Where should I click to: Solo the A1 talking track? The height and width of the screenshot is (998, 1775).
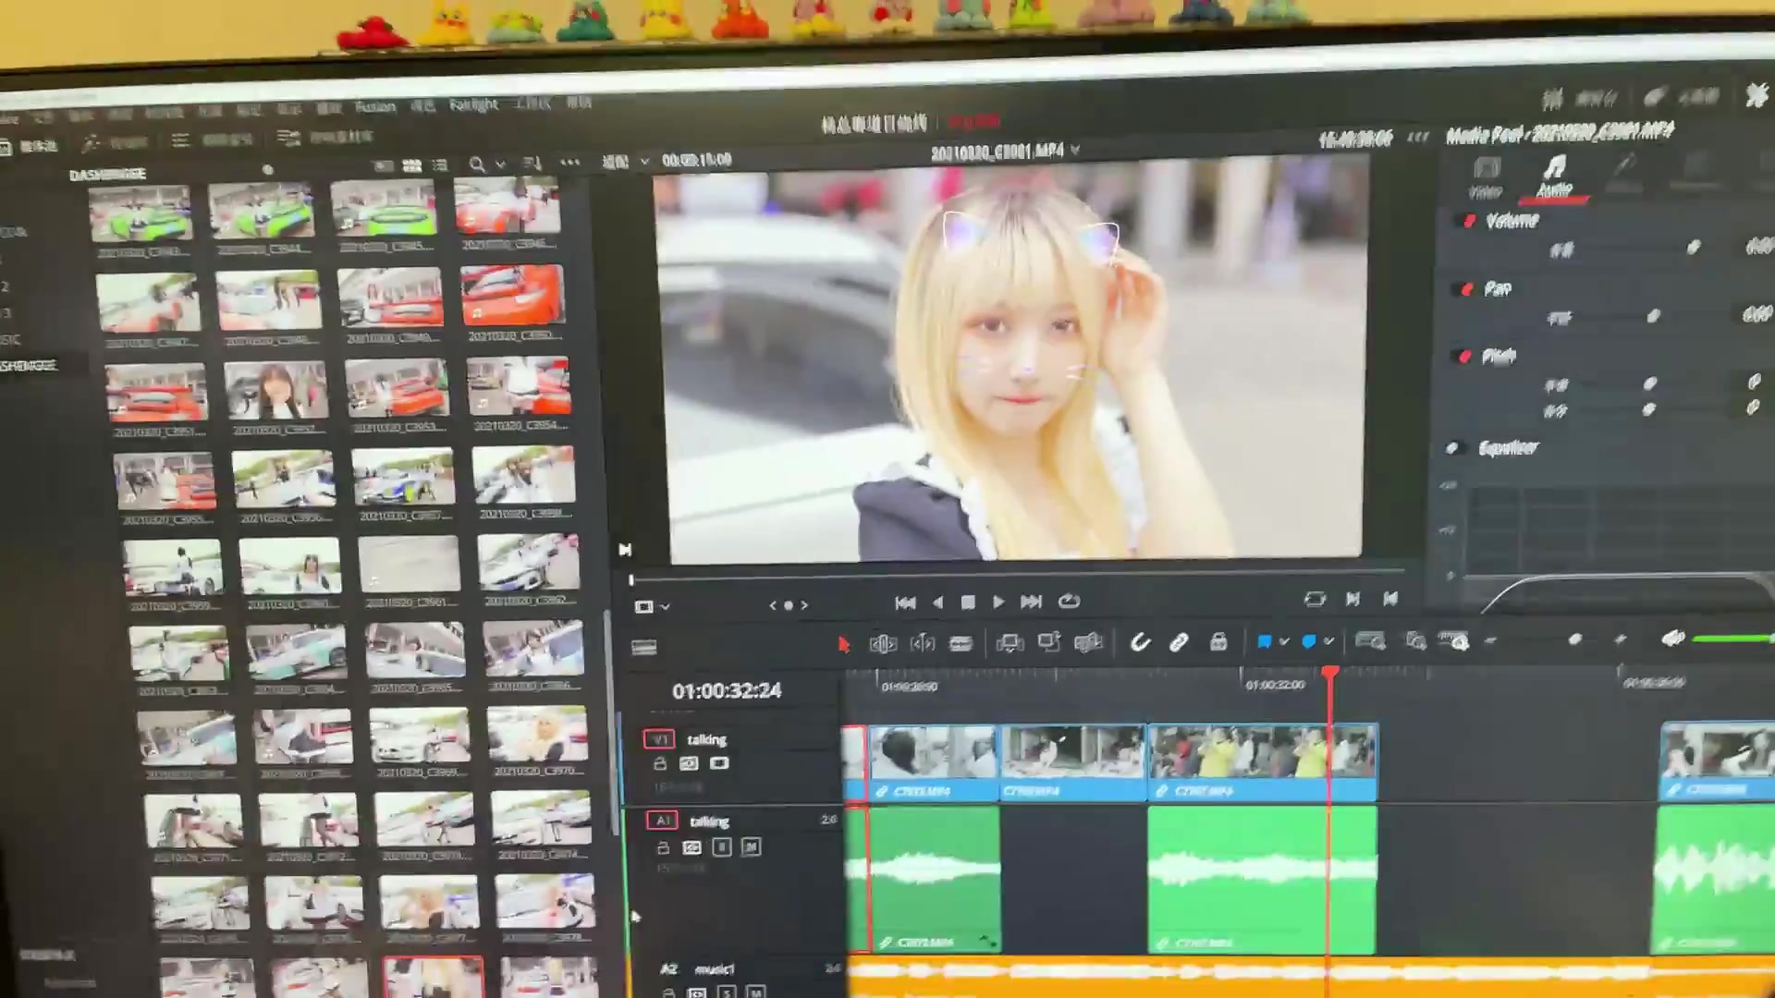click(x=722, y=847)
